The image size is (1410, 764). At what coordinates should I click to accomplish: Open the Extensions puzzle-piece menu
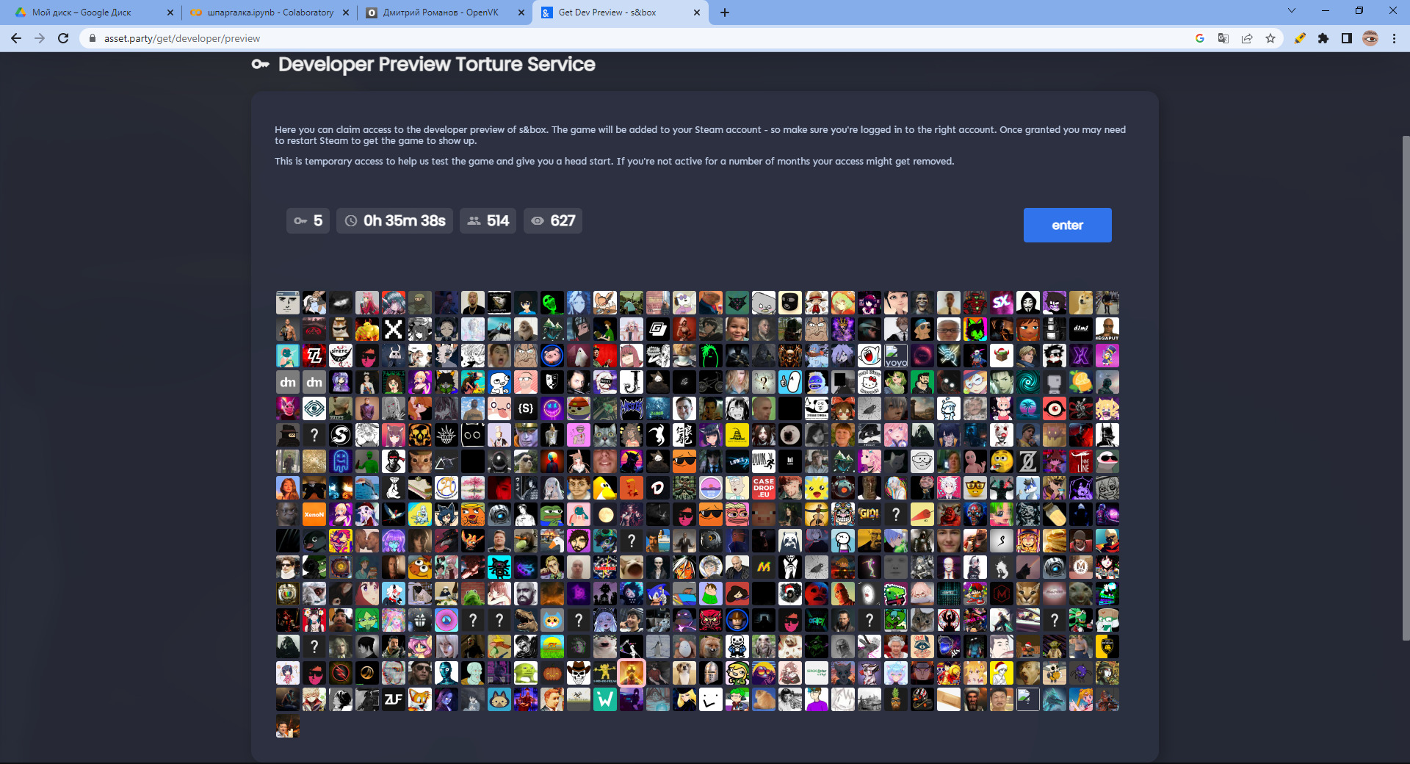1323,38
